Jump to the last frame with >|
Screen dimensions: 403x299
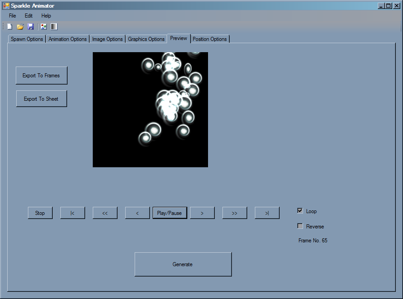(267, 213)
